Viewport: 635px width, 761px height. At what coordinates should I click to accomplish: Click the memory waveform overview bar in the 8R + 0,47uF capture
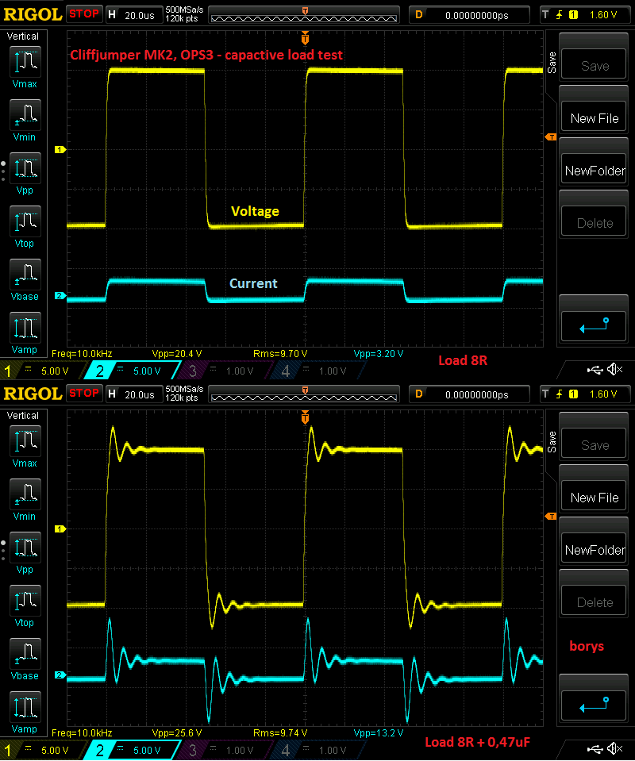304,394
